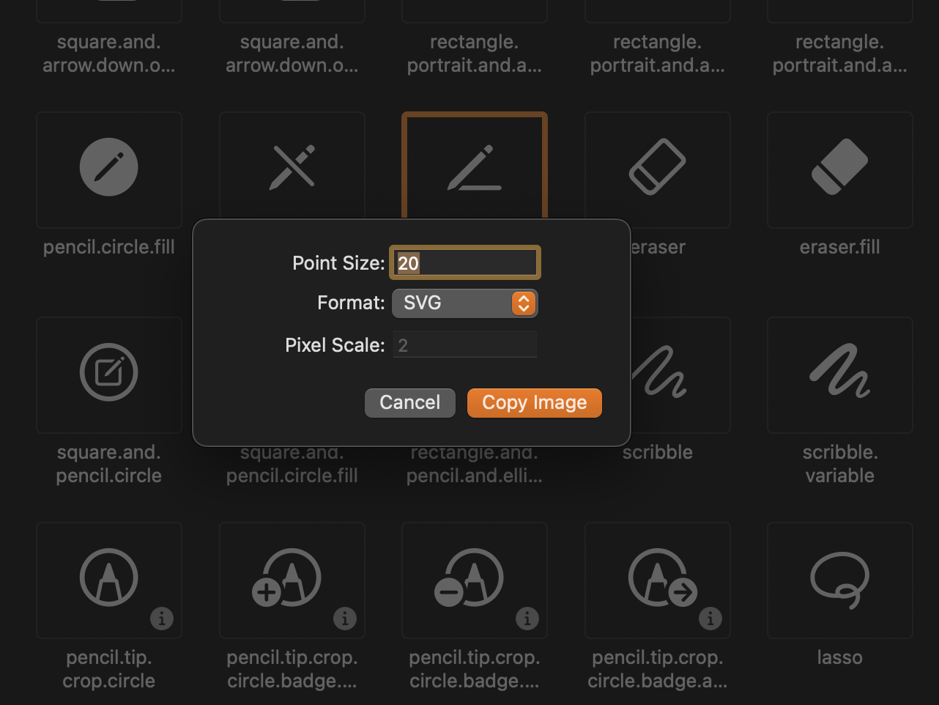Select the scribble.variable symbol
Image resolution: width=939 pixels, height=705 pixels.
coord(839,375)
